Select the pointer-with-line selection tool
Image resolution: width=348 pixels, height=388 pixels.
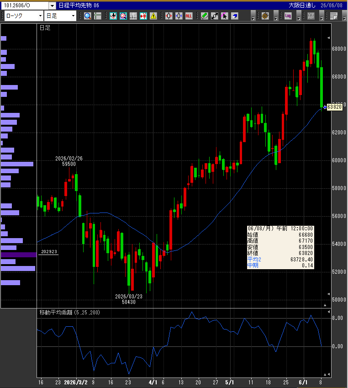coord(224,16)
